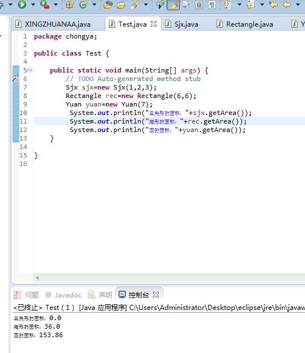Click the Run Last Tool (external tools) icon
The image size is (305, 353).
[45, 5]
